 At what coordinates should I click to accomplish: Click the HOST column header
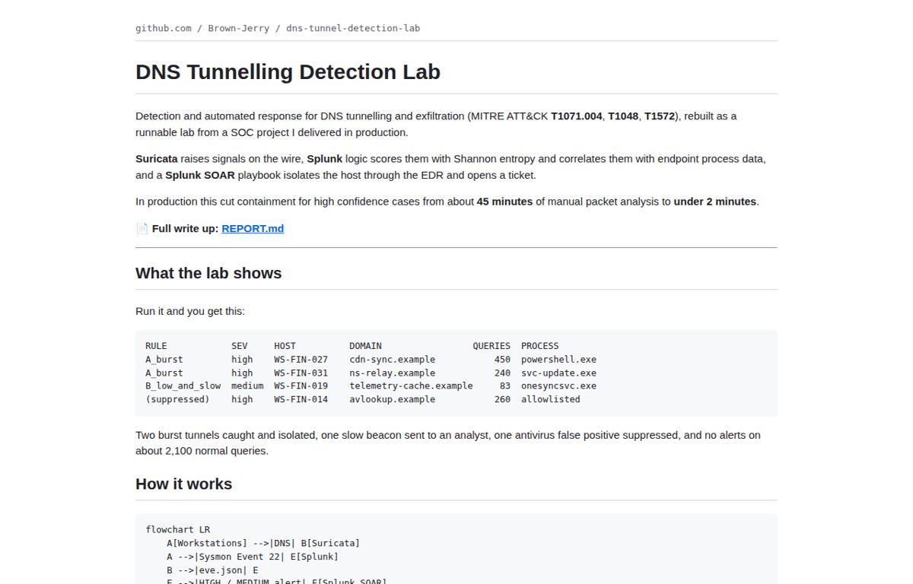tap(285, 346)
